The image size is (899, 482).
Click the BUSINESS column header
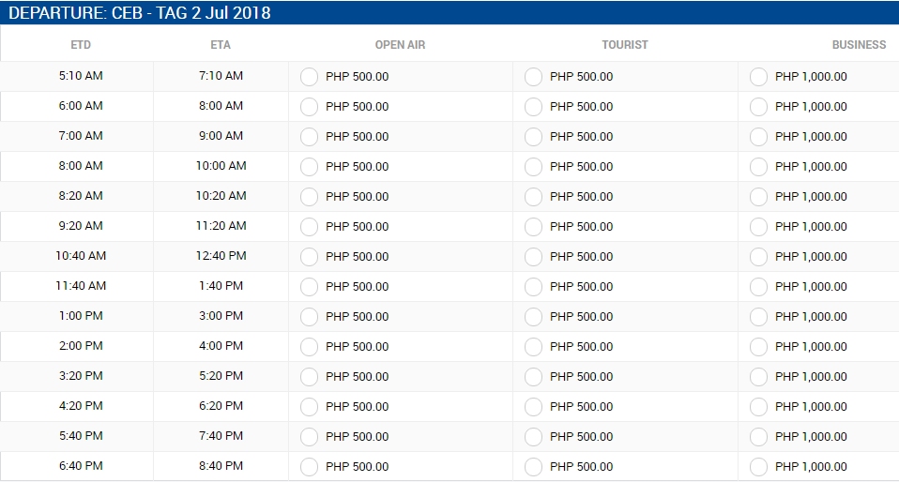859,45
